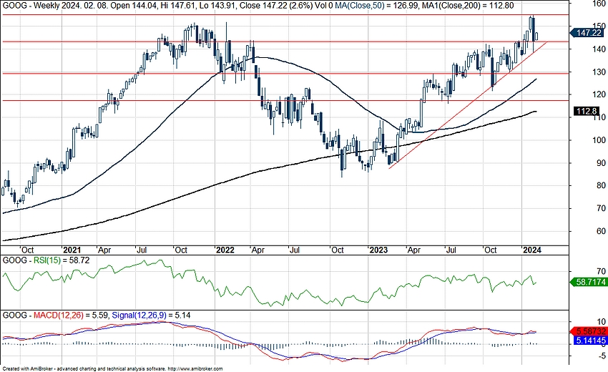
Task: Click the Signal(12,26,9) = 5.14 label
Action: pos(151,315)
